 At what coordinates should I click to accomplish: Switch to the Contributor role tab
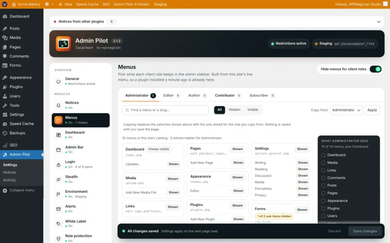pyautogui.click(x=228, y=95)
